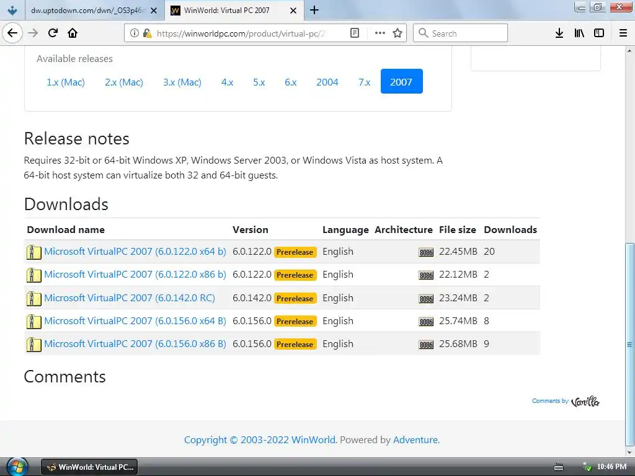This screenshot has width=635, height=476.
Task: Open the Copyright 2003-2022 WinWorld link
Action: [x=260, y=439]
